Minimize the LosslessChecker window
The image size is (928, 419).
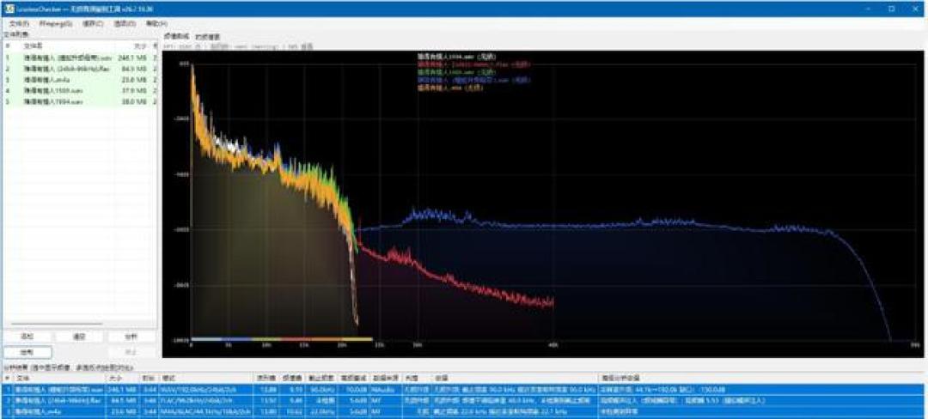[x=868, y=9]
